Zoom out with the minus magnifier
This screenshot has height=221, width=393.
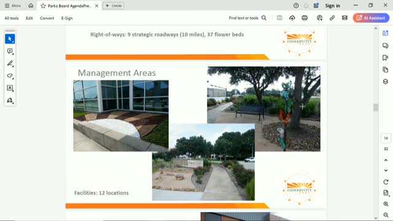coord(386,215)
